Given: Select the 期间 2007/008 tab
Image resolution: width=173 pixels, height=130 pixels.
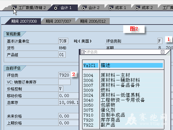Looking at the screenshot, I should (24, 21).
